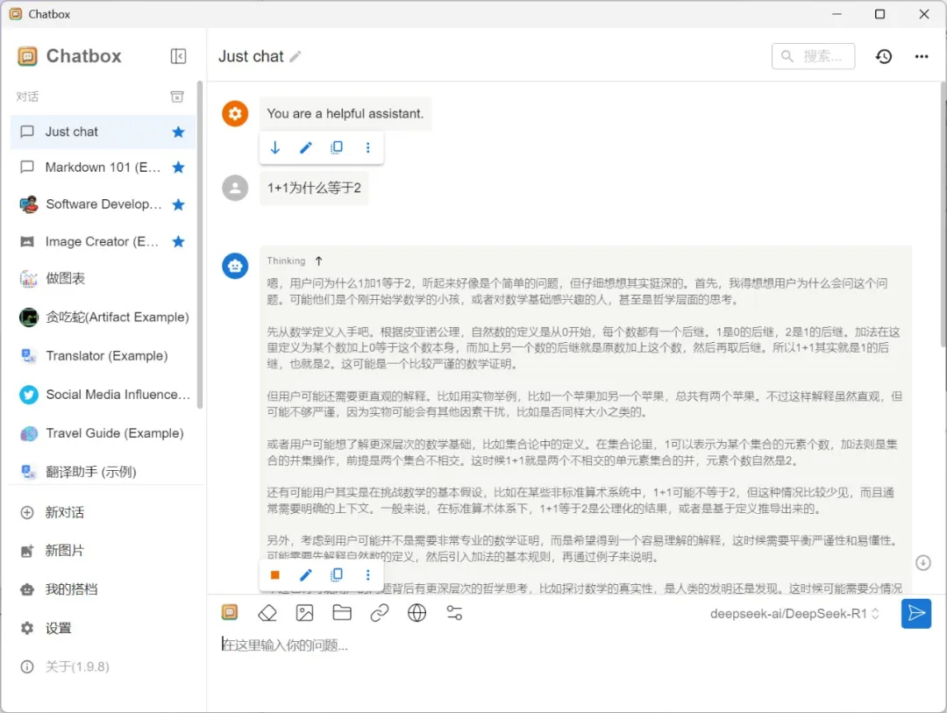
Task: Open the three-dot menu in header
Action: pos(922,56)
